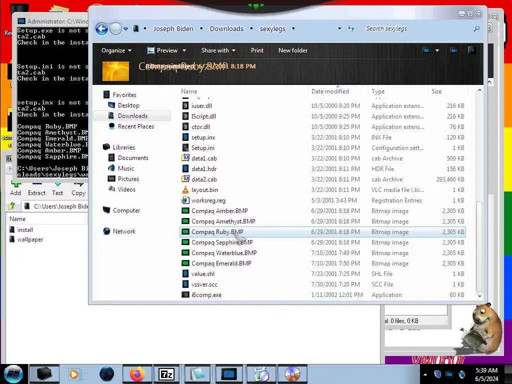Select the data2.cab archive icon
The width and height of the screenshot is (512, 384).
click(x=185, y=179)
